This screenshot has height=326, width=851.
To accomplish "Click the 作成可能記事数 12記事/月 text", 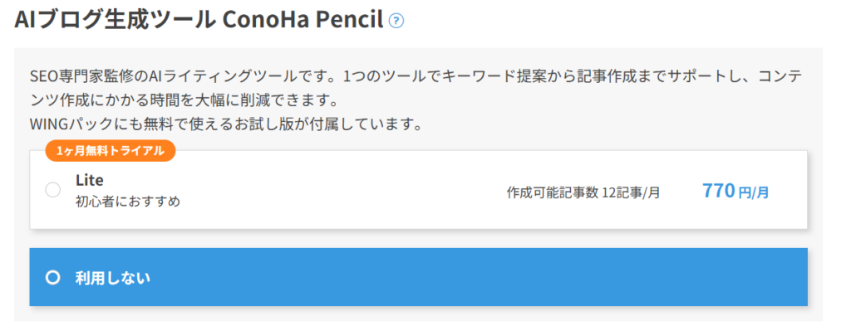I will (583, 192).
